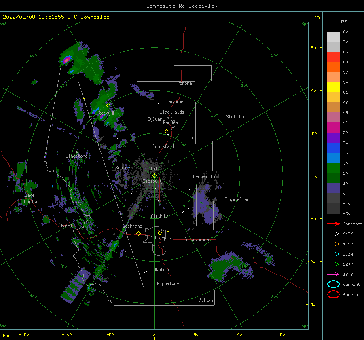
Task: Select the orange 111V arrow legend icon
Action: [x=333, y=244]
